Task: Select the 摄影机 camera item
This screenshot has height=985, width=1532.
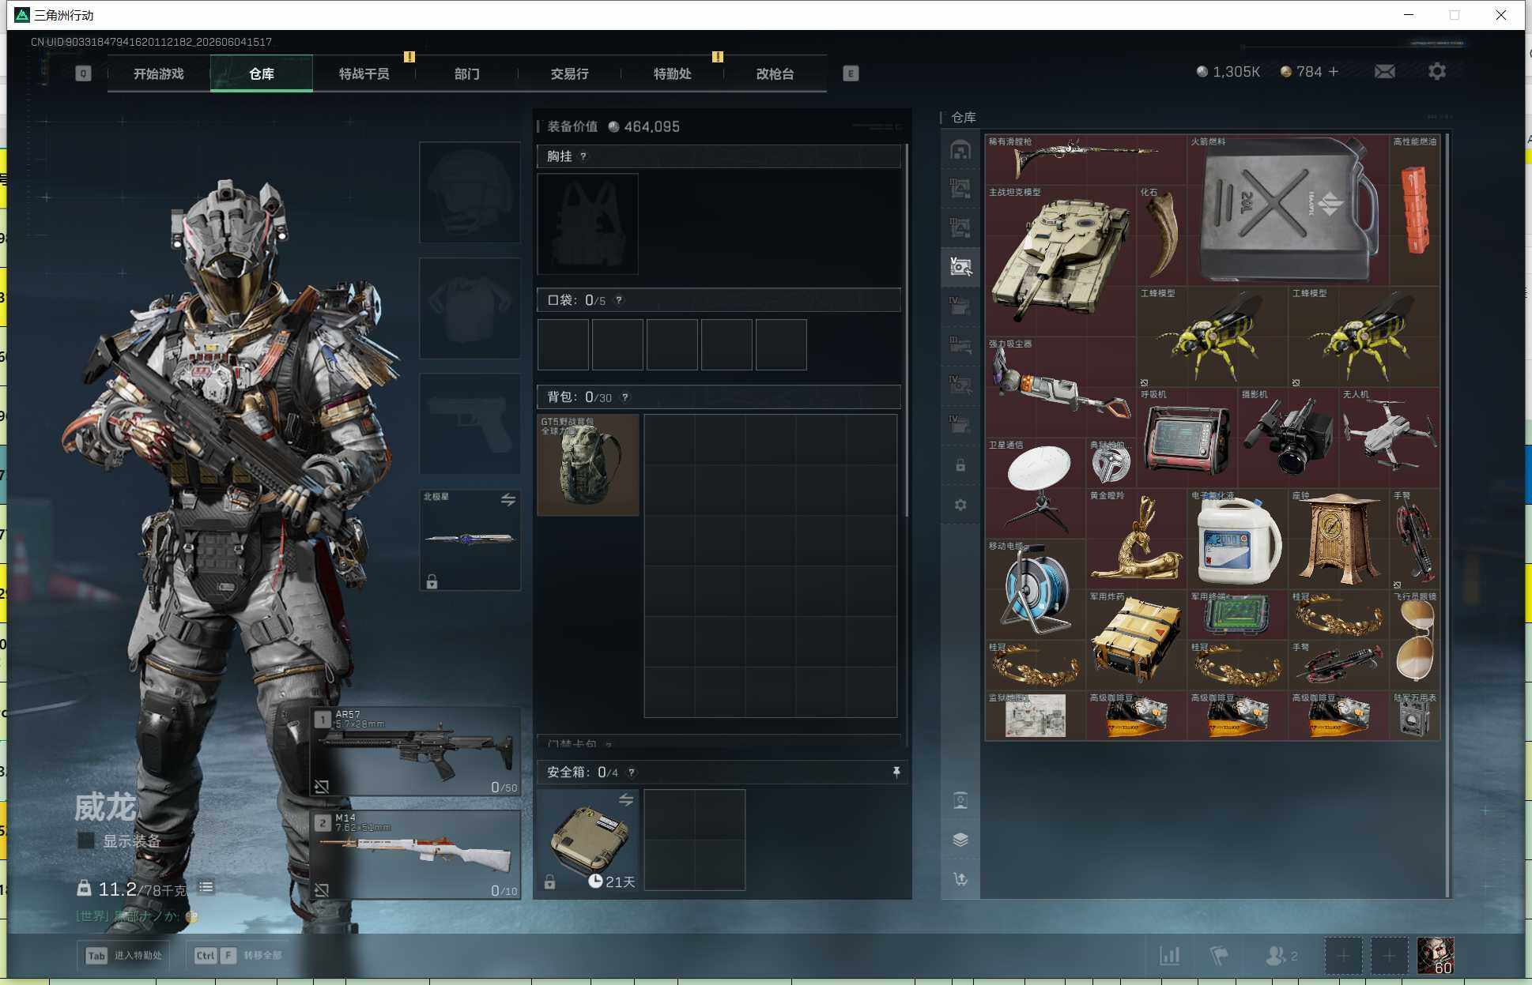Action: tap(1289, 438)
